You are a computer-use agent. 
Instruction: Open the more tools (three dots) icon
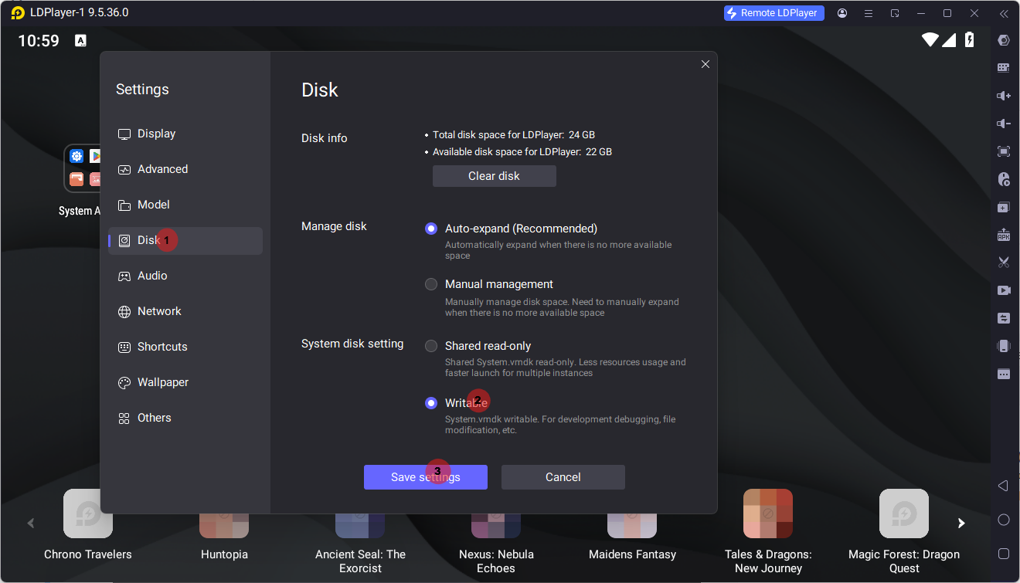[x=1004, y=375]
